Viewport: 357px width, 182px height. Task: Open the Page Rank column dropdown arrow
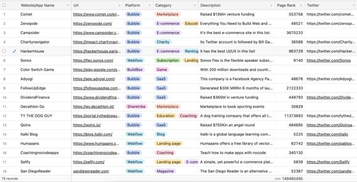(x=301, y=5)
